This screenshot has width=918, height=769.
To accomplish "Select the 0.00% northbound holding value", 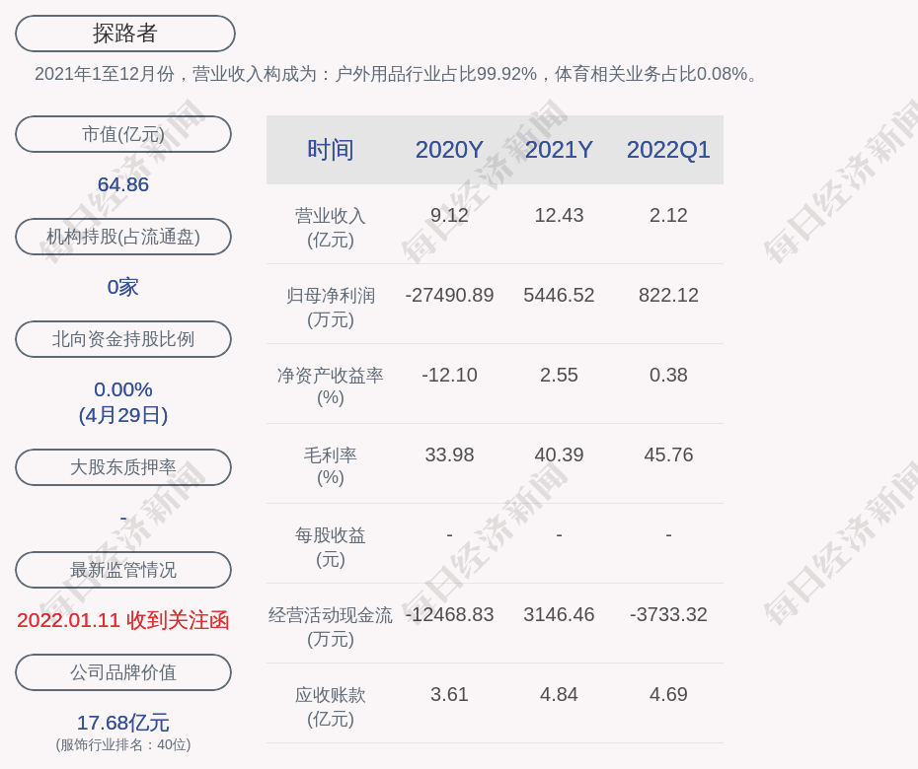I will [123, 389].
